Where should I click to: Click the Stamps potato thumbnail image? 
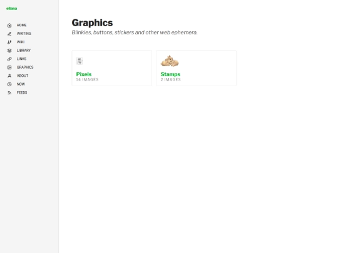(170, 61)
